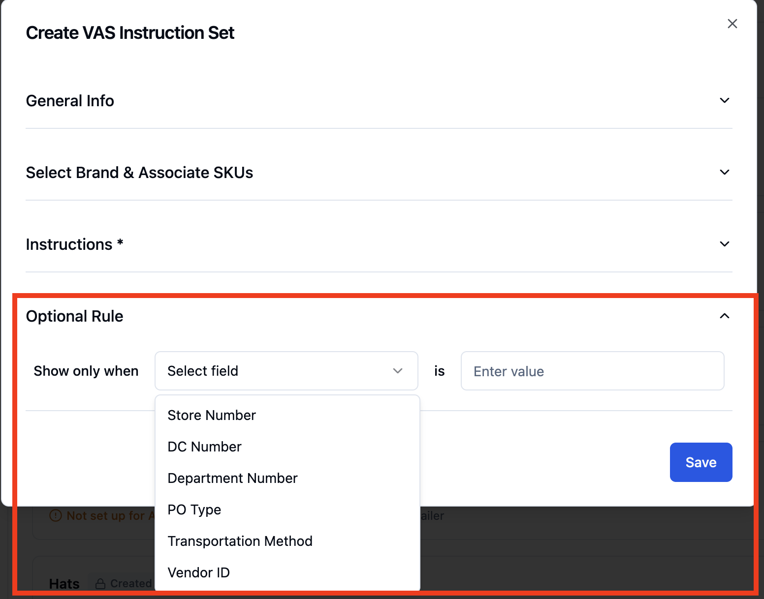This screenshot has height=599, width=764.
Task: Click the General Info section heading
Action: coord(70,101)
